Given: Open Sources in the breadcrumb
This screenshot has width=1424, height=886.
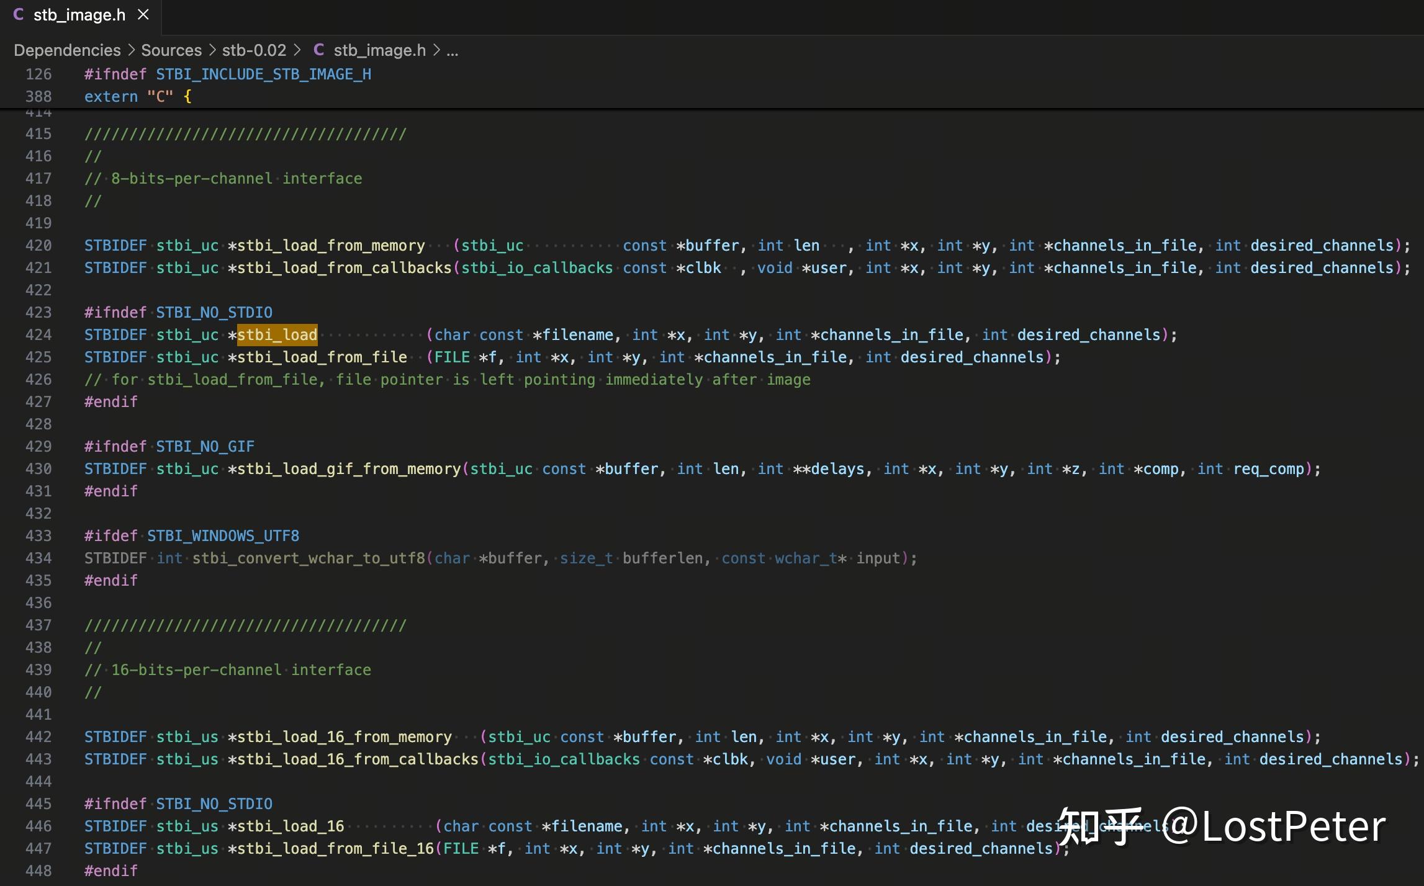Looking at the screenshot, I should click(x=171, y=50).
